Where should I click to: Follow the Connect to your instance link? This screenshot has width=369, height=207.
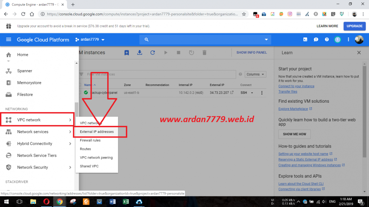point(296,86)
